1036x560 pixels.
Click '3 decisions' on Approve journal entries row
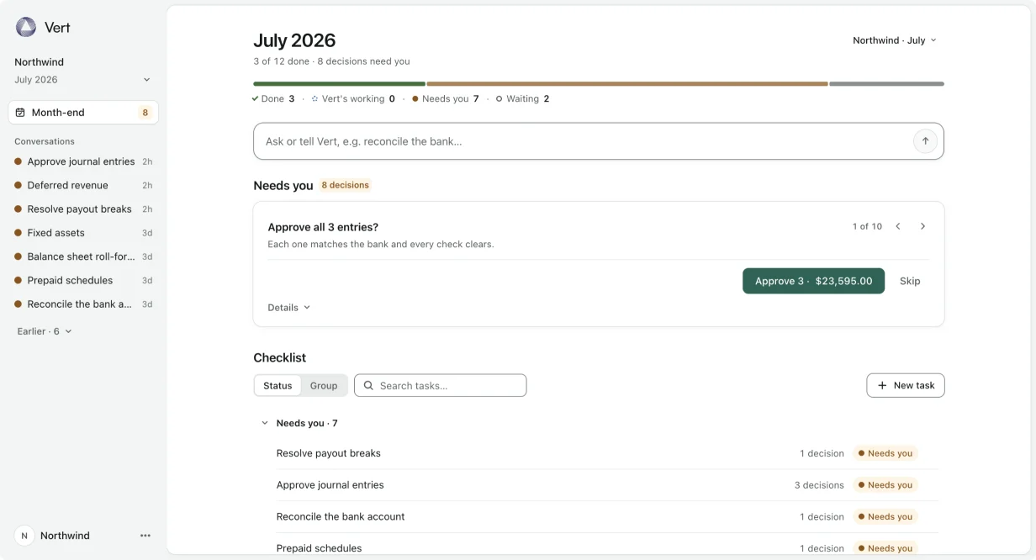(819, 485)
